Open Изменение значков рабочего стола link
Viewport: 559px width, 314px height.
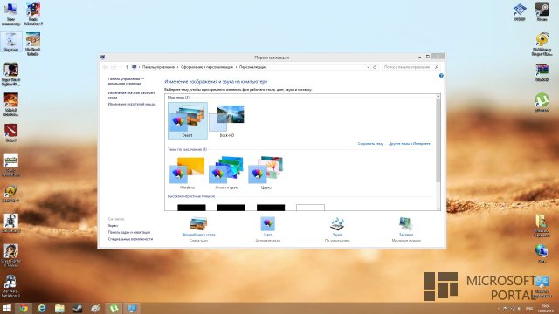coord(132,95)
